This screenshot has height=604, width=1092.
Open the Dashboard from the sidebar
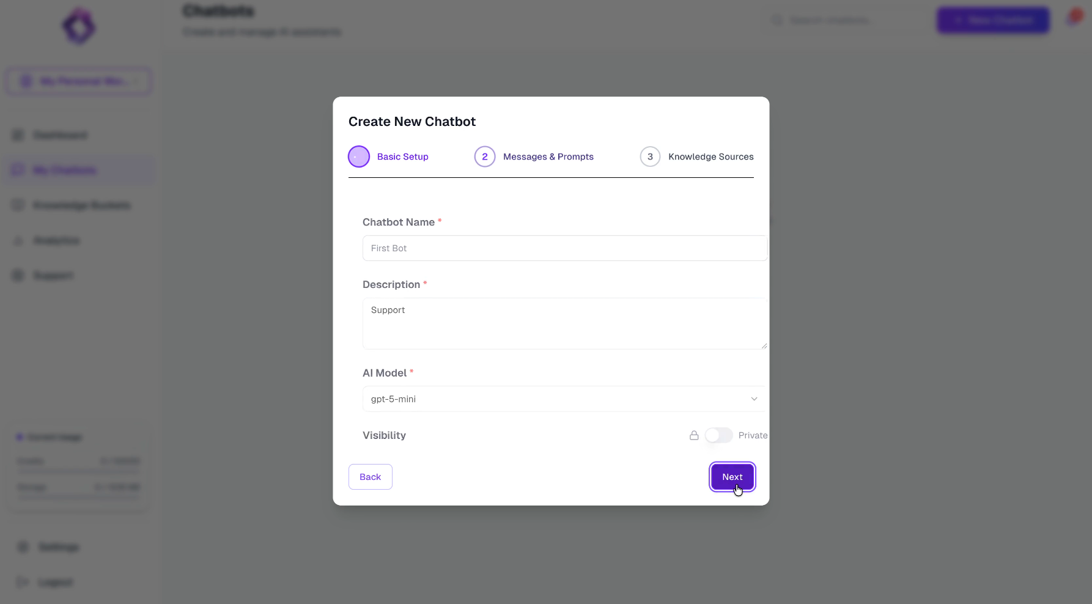tap(60, 135)
